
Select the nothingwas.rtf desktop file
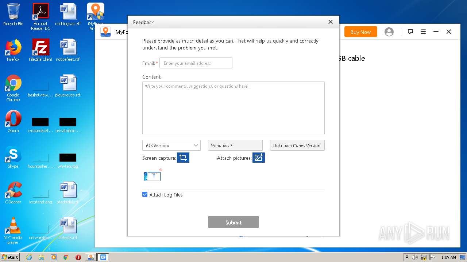coord(68,15)
